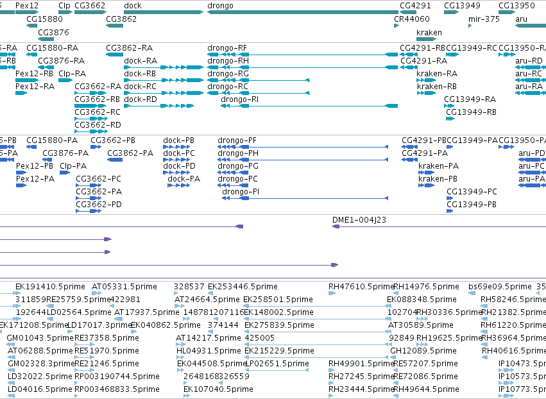Click the AT30589.5prime EST label
This screenshot has height=399, width=546.
point(421,325)
